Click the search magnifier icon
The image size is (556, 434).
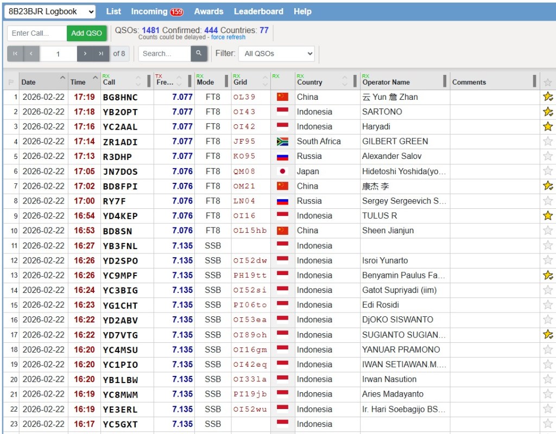[x=199, y=53]
